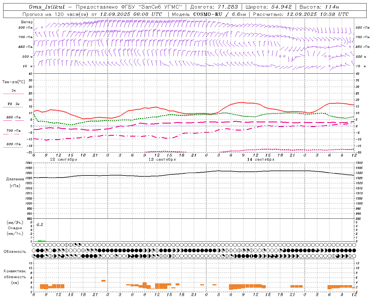
Task: Click the Td 2м dew point legend label
Action: pos(14,104)
